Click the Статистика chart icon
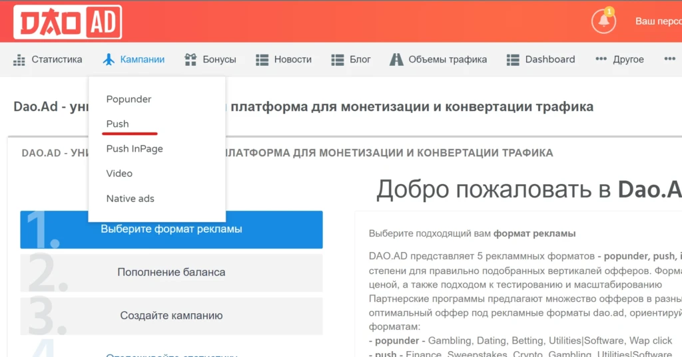Image resolution: width=682 pixels, height=357 pixels. click(19, 60)
